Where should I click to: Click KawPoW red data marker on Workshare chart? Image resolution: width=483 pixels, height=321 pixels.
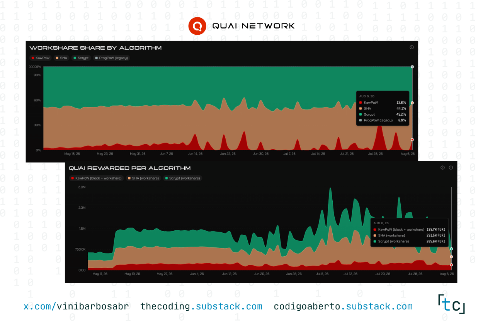pyautogui.click(x=412, y=139)
